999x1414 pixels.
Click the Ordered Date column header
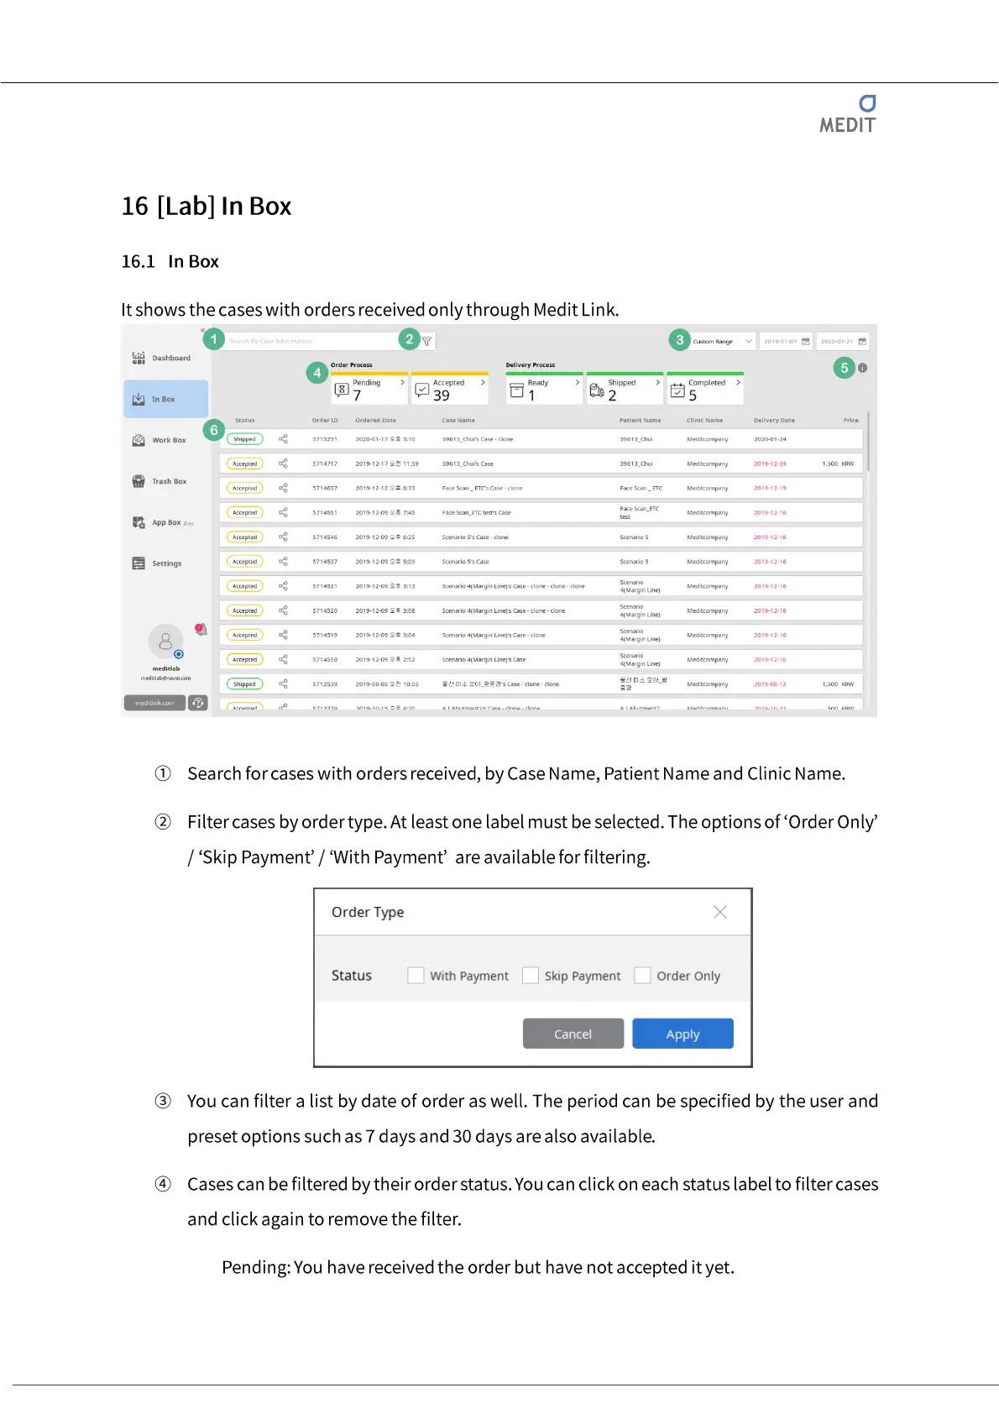tap(375, 421)
